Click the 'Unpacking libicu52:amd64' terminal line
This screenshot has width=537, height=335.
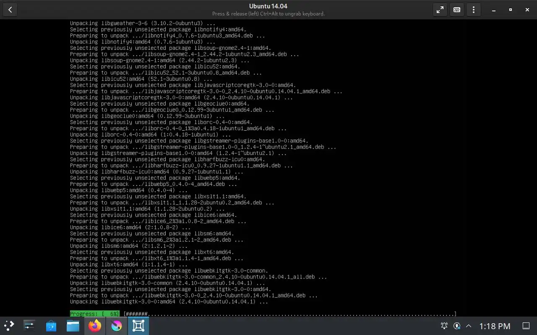[141, 79]
